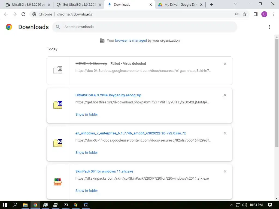Remove the Windows 7 iso.7z entry
The width and height of the screenshot is (279, 209).
(225, 133)
